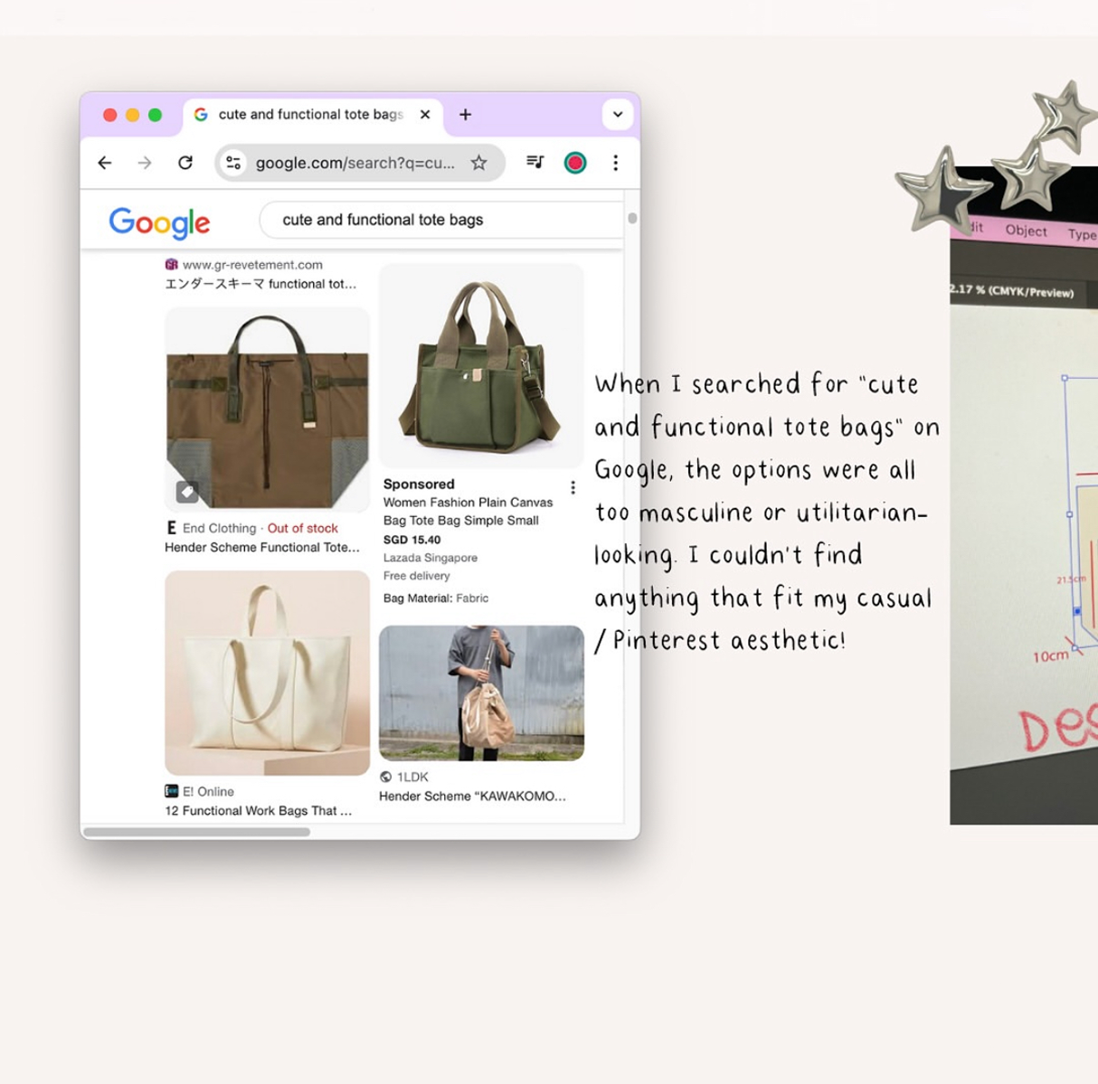
Task: Click the Google logo
Action: click(x=159, y=222)
